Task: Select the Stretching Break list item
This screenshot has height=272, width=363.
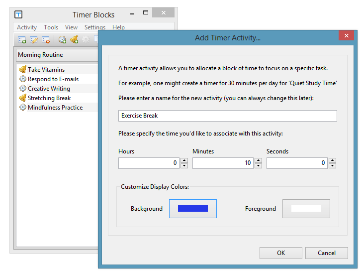Action: pos(58,98)
